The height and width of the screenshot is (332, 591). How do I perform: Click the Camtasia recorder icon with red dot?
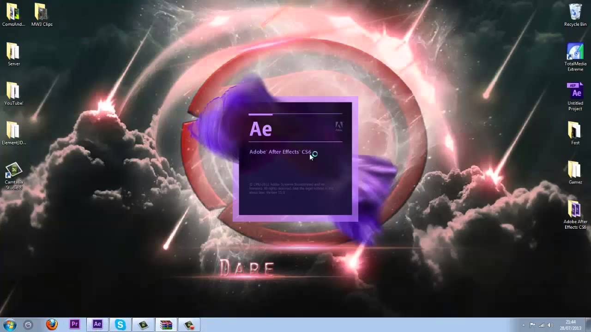click(189, 325)
